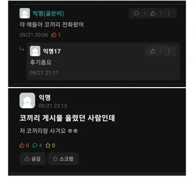Click the reply bubble icon on 익명(글쓴이) comment
This screenshot has height=180, width=194.
pyautogui.click(x=136, y=13)
